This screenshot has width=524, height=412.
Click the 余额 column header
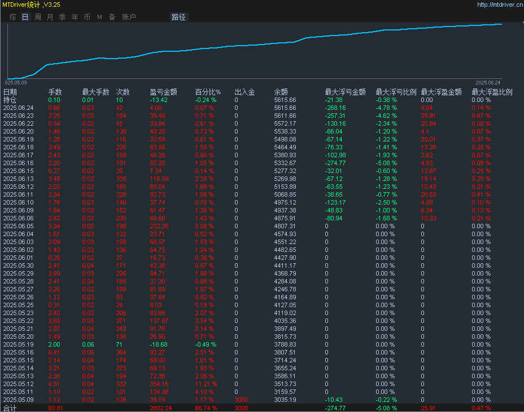(x=281, y=92)
